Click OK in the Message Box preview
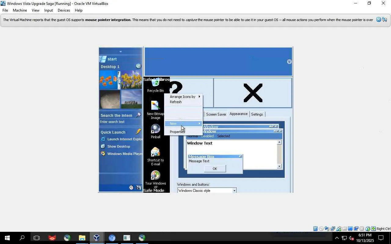The height and width of the screenshot is (244, 391). point(215,169)
